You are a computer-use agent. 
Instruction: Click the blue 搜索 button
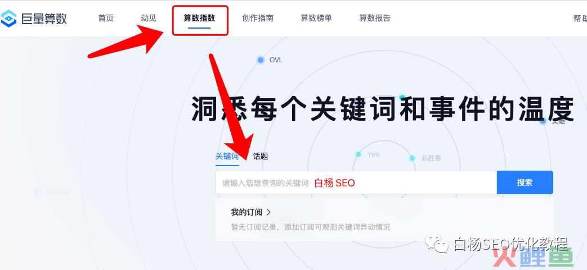tap(525, 182)
